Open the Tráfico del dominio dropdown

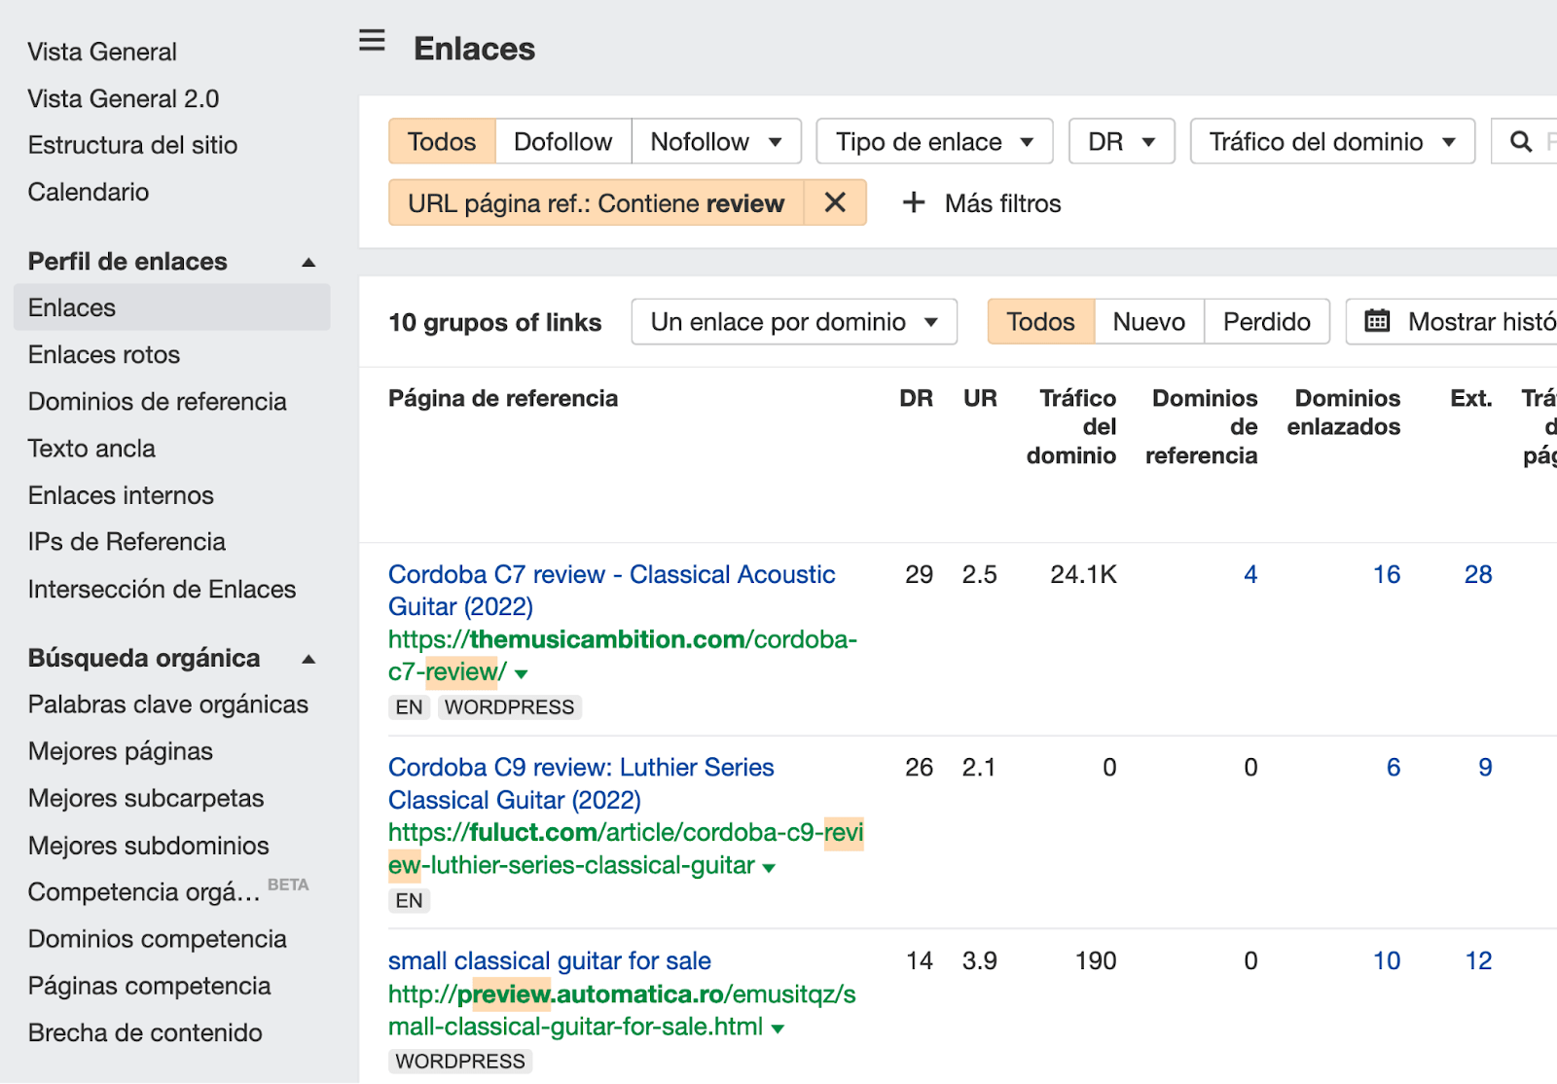(x=1331, y=142)
